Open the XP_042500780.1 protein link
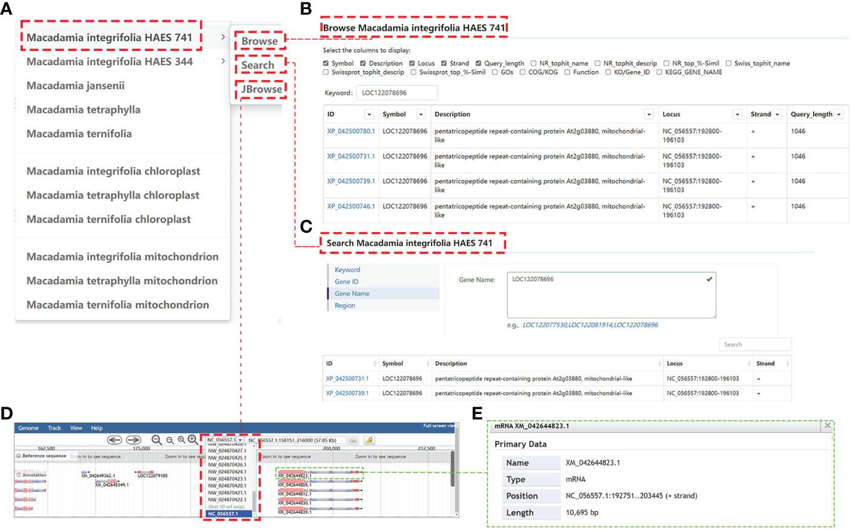 [x=351, y=131]
